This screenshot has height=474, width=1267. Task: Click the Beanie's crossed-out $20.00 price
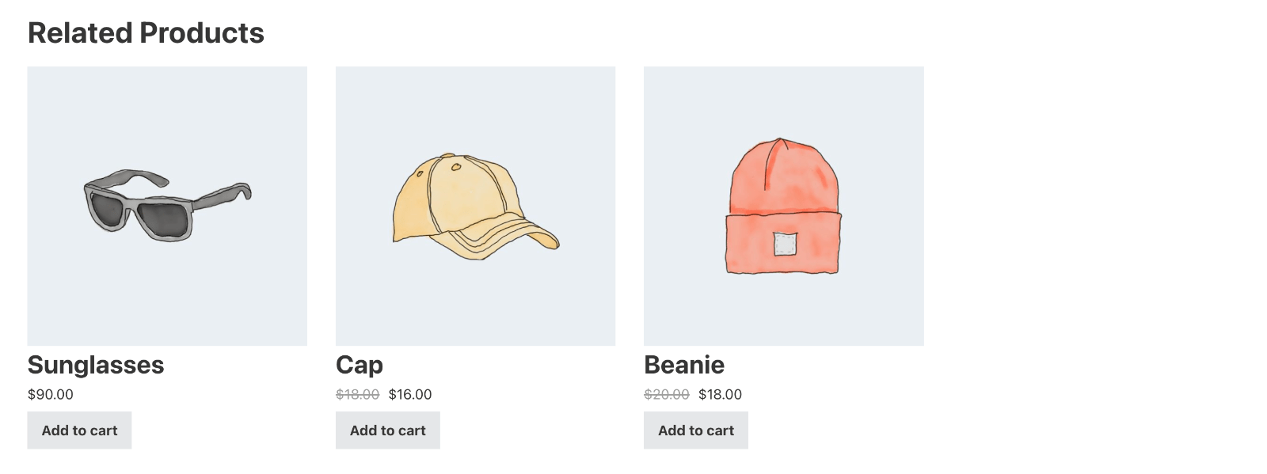point(667,394)
